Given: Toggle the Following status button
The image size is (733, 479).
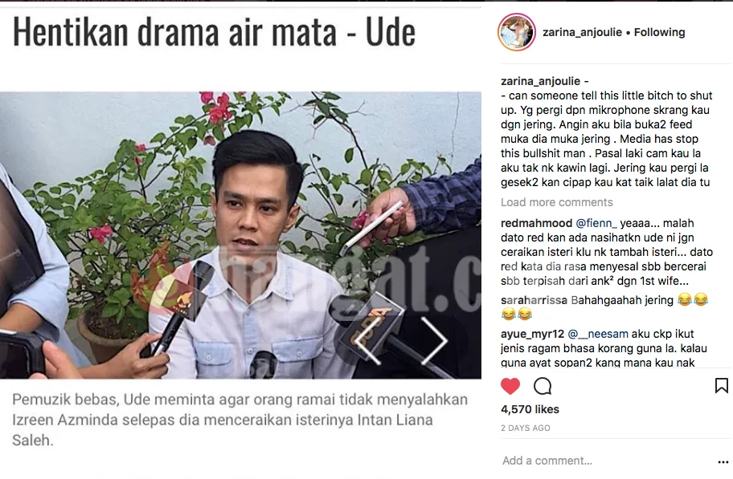Looking at the screenshot, I should [x=659, y=32].
